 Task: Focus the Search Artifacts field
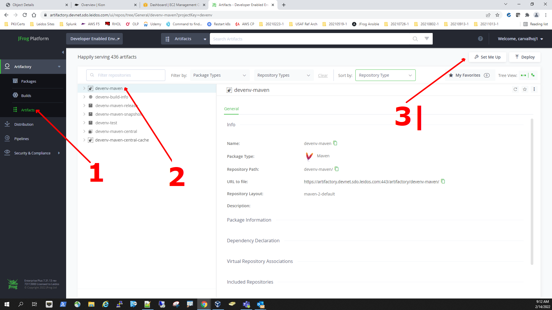(x=310, y=39)
